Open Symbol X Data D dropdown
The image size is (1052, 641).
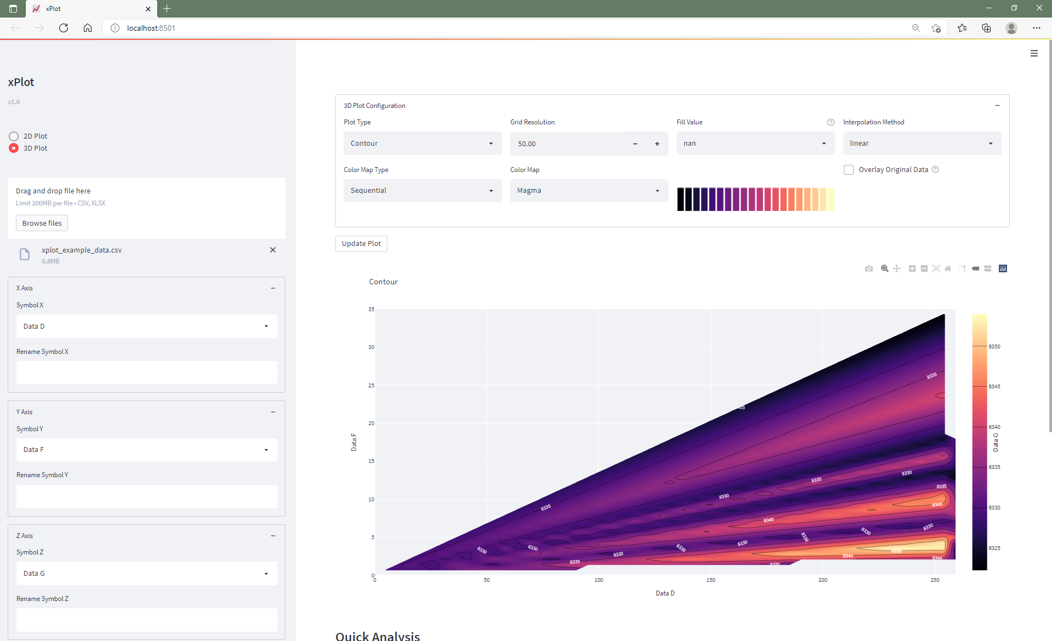click(x=147, y=326)
